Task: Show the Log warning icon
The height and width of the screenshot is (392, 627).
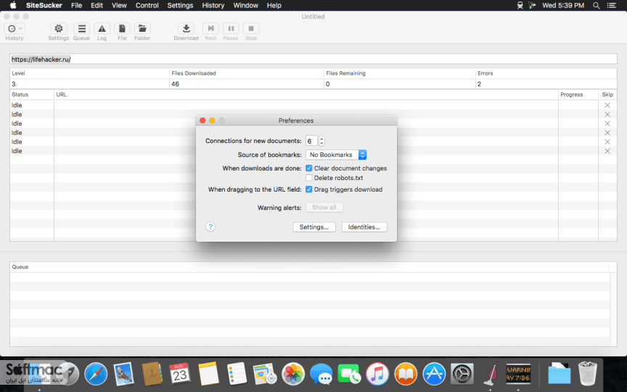Action: click(x=102, y=28)
